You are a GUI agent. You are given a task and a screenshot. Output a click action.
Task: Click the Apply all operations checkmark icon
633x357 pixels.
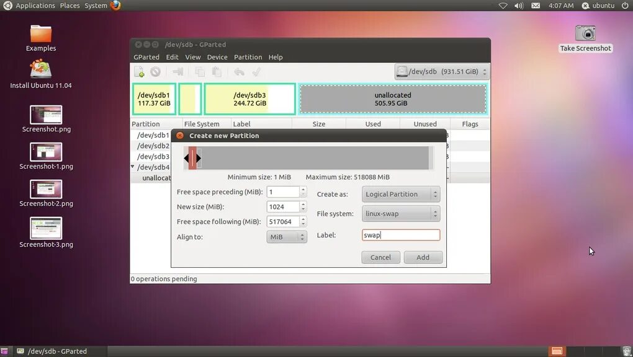click(x=256, y=72)
